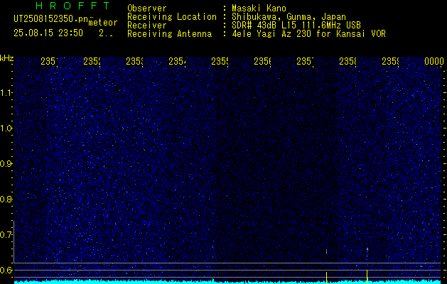Screen dimensions: 447x284
Task: Click the 2357 time axis marker
Action: click(x=305, y=61)
